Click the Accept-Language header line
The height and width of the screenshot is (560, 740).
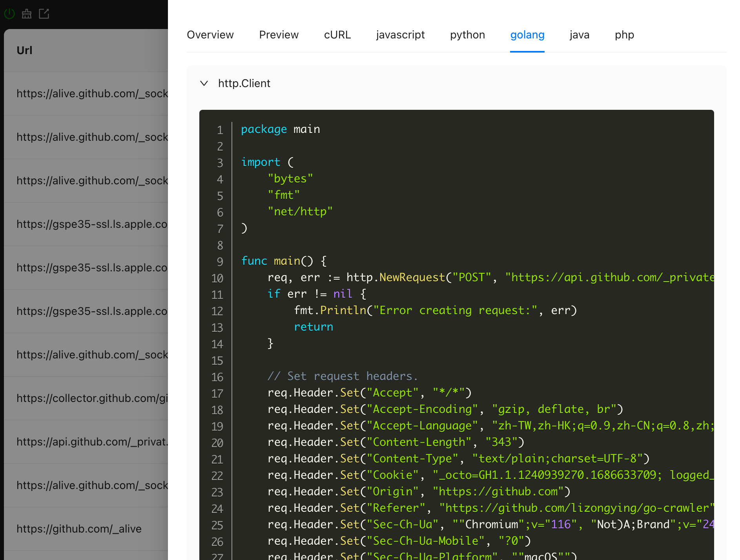tap(490, 426)
